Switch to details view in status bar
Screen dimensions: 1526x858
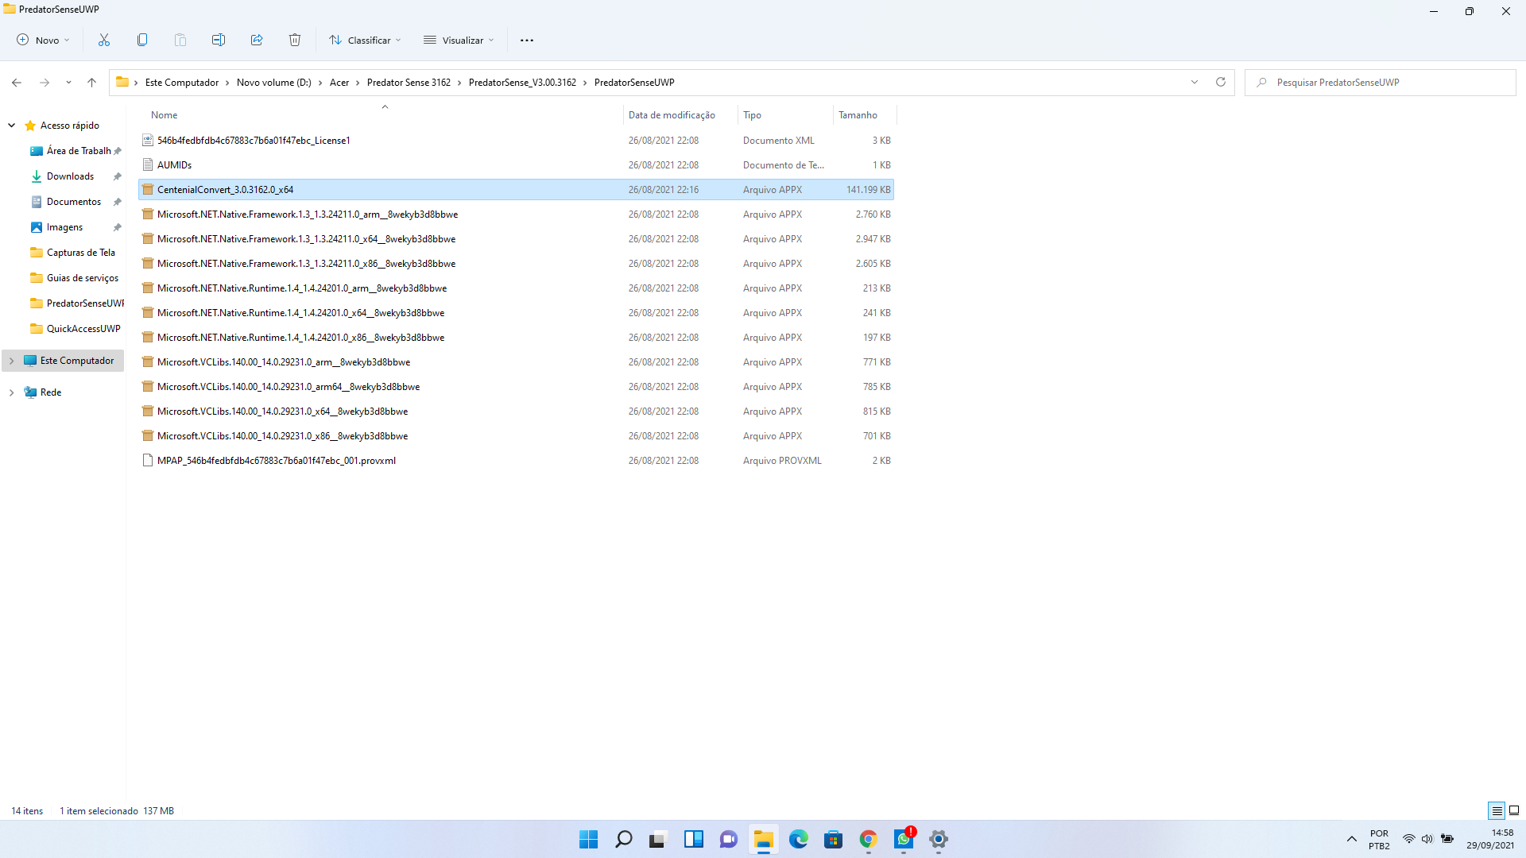click(1497, 810)
